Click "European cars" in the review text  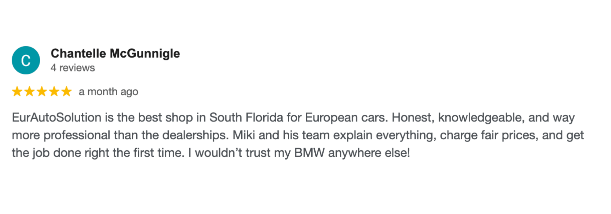tap(346, 118)
